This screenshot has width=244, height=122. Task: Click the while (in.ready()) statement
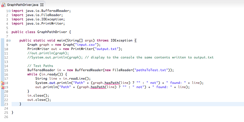pos(47,74)
